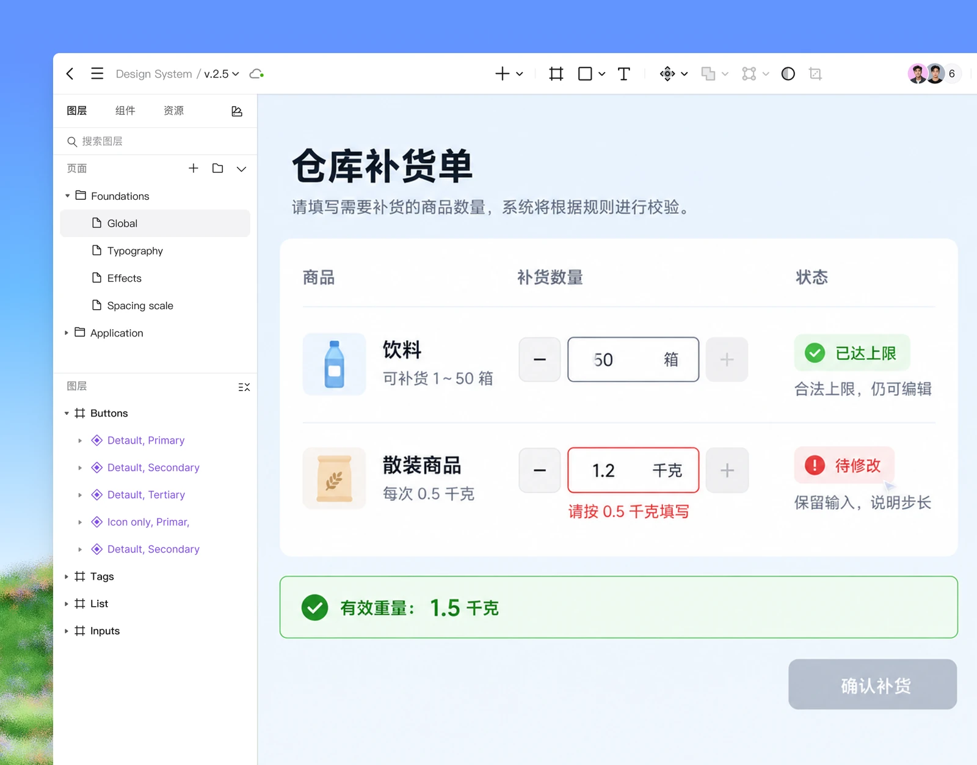Viewport: 977px width, 765px height.
Task: Toggle the contrast mask icon
Action: (788, 74)
